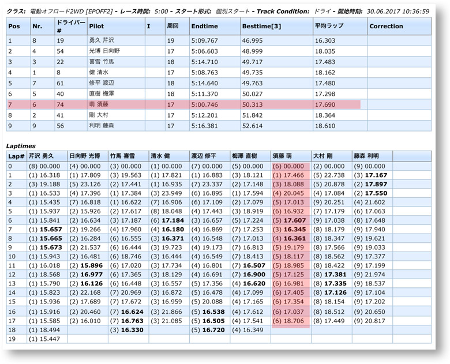Click the Correction column header
Screen dimensions: 450x364
(x=386, y=27)
